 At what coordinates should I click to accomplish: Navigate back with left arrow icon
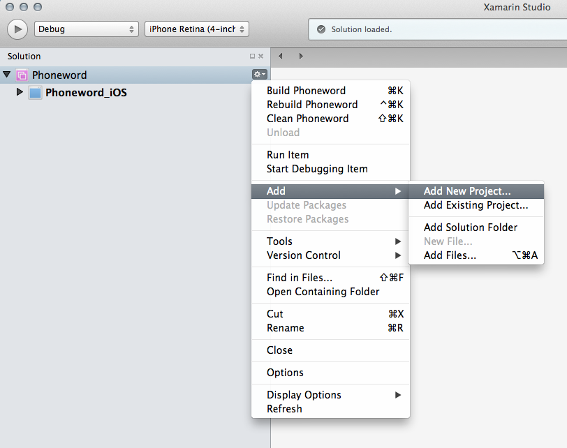pos(281,57)
